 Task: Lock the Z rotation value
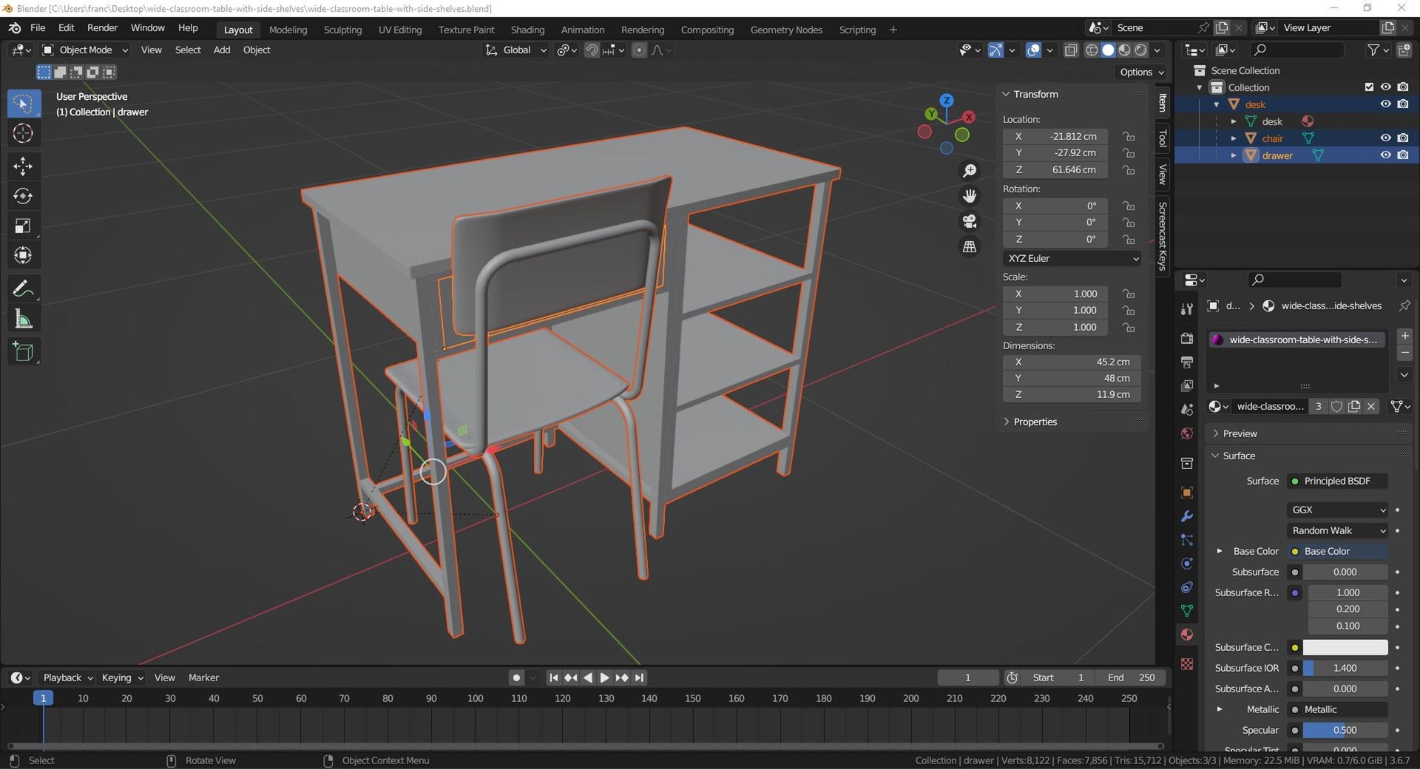pos(1129,240)
